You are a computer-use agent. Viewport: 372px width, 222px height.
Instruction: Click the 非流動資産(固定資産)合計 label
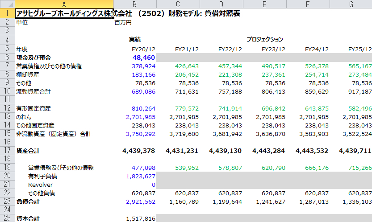coord(54,134)
